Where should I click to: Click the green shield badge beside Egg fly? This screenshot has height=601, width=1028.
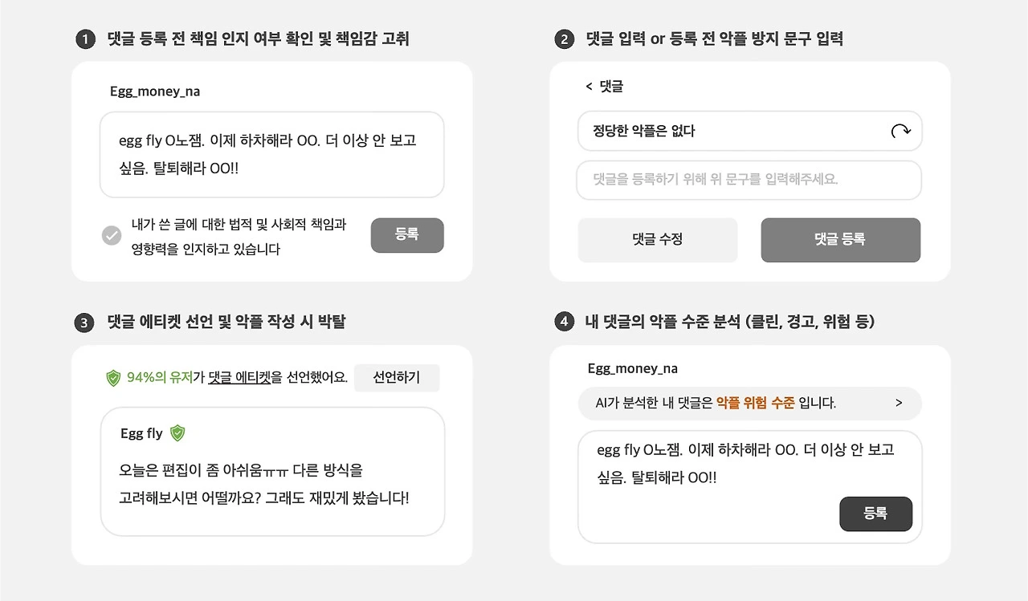pyautogui.click(x=177, y=433)
